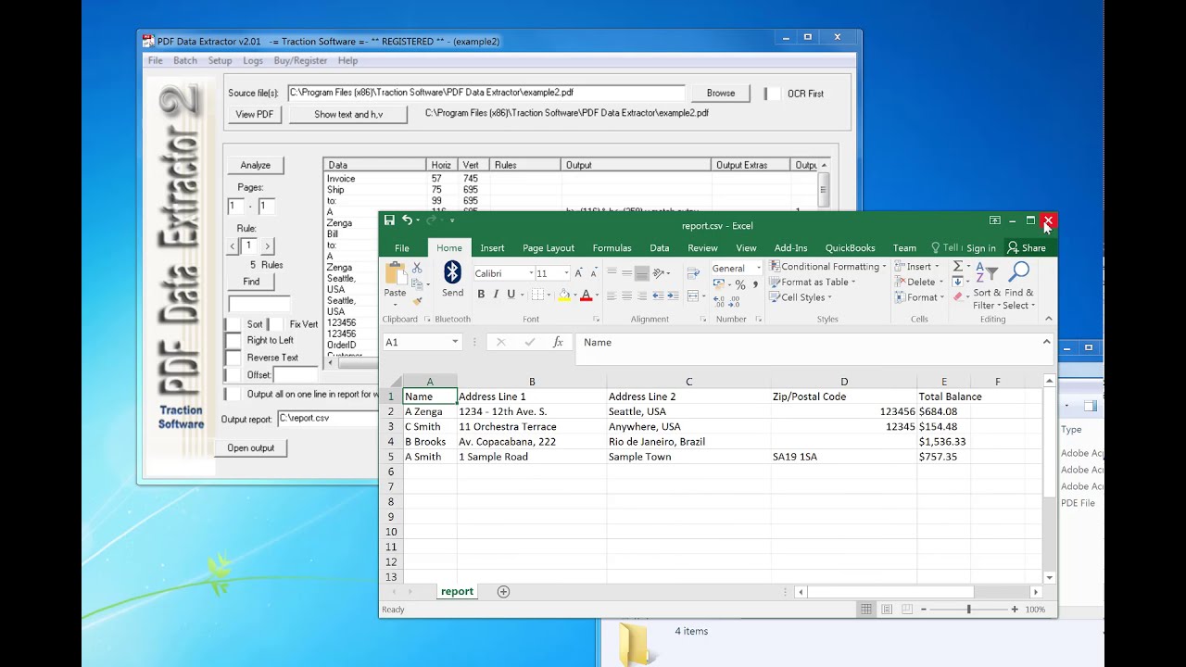Click the Show text and h,v button
Viewport: 1186px width, 667px height.
click(348, 115)
